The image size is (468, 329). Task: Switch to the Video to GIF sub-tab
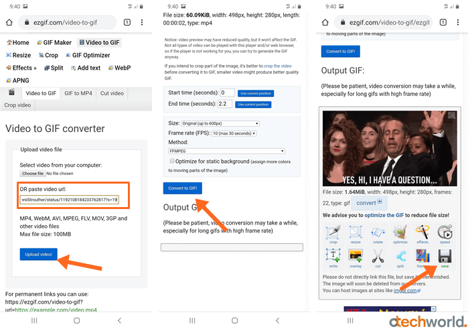pyautogui.click(x=41, y=93)
